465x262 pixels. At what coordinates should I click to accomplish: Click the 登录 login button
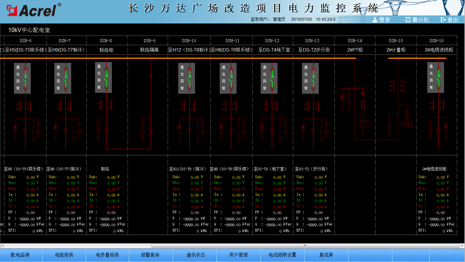[x=381, y=20]
